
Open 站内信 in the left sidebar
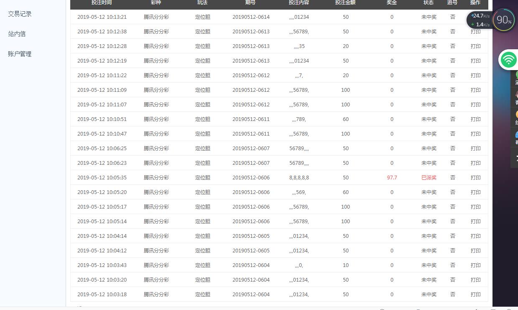coord(17,34)
